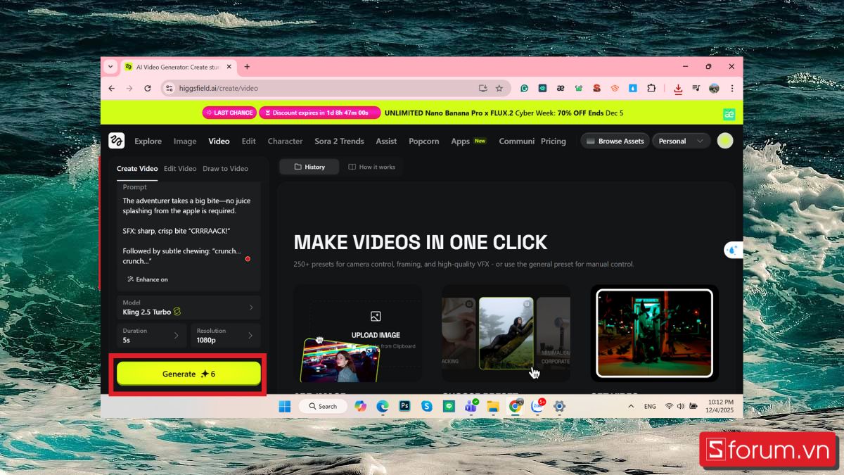Open the Chrome extensions puzzle icon
The height and width of the screenshot is (475, 844).
pyautogui.click(x=651, y=88)
